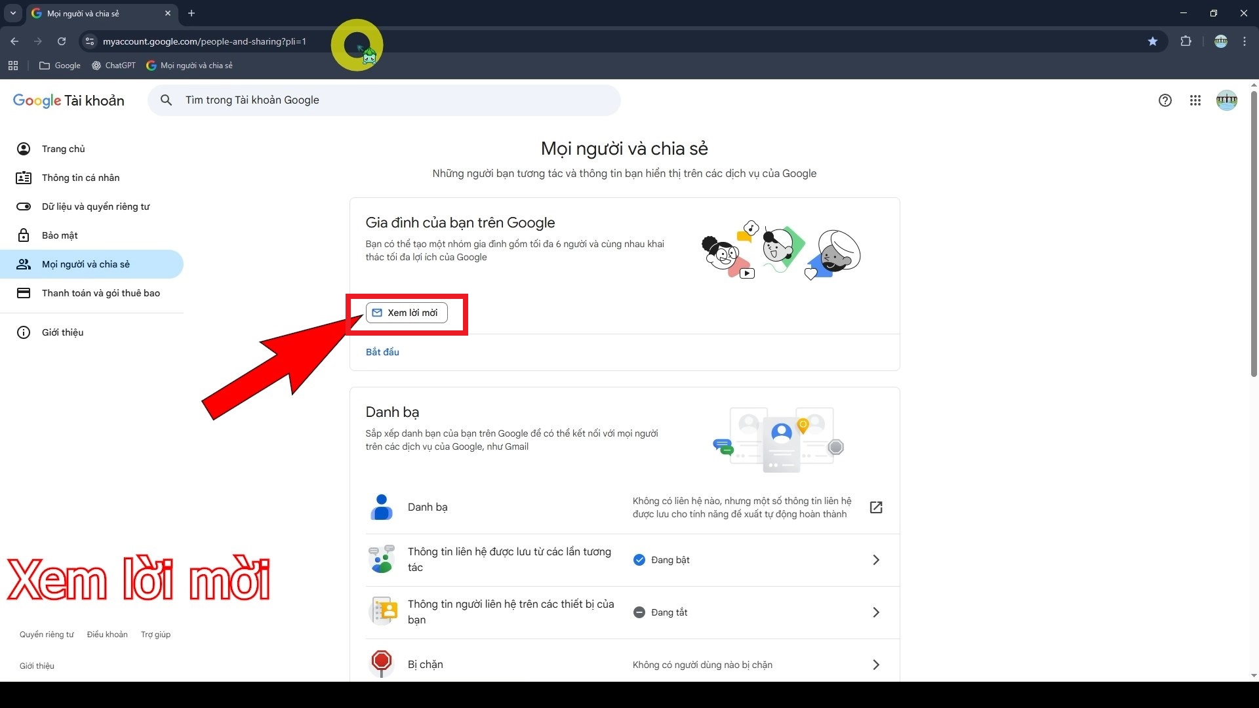Expand the tab search dropdown arrow
The height and width of the screenshot is (708, 1259).
[13, 13]
